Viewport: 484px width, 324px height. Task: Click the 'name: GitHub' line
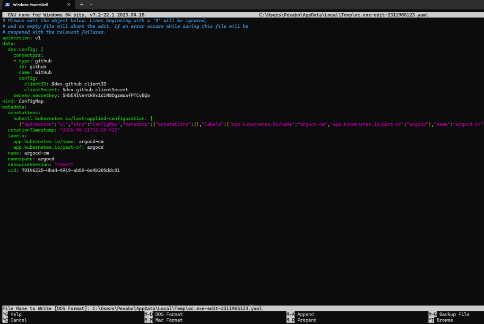point(35,72)
